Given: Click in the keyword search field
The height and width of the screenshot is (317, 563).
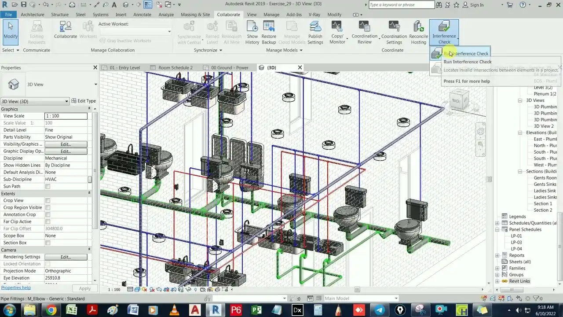Looking at the screenshot, I should pyautogui.click(x=402, y=5).
